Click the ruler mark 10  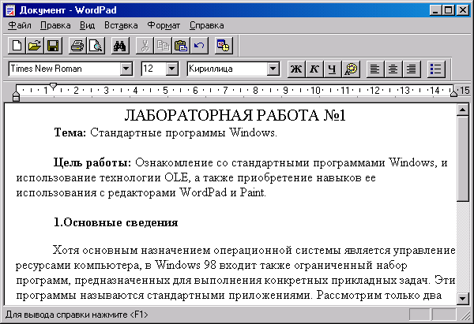[x=315, y=90]
